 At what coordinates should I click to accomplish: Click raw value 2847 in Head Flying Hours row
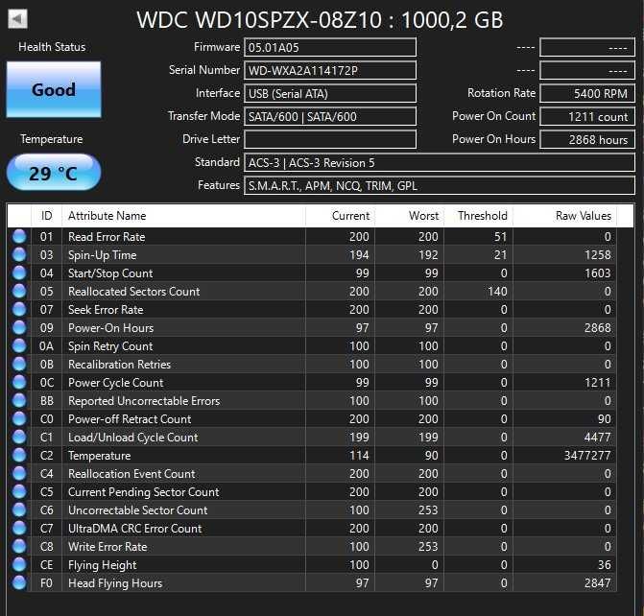pos(598,583)
